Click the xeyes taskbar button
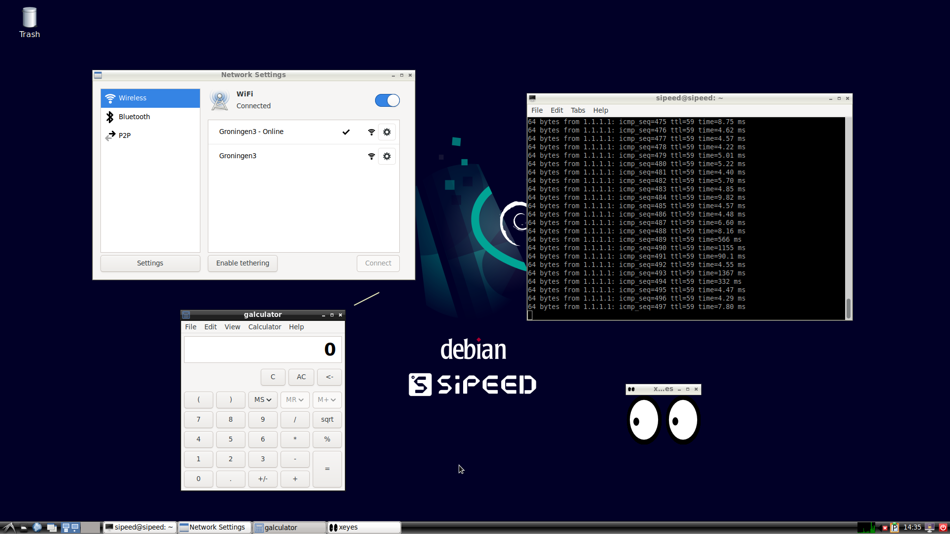 pos(364,528)
